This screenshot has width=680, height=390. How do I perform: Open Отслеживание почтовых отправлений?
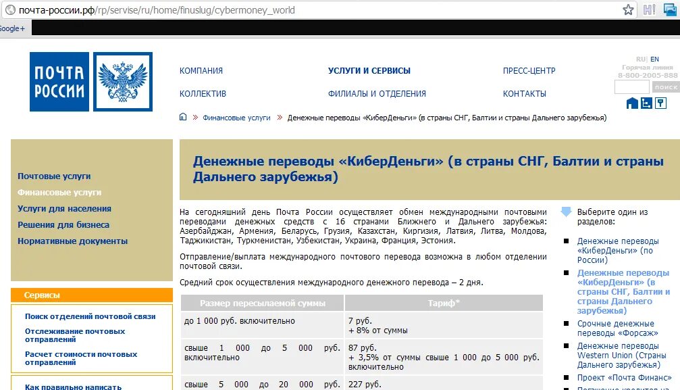74,335
